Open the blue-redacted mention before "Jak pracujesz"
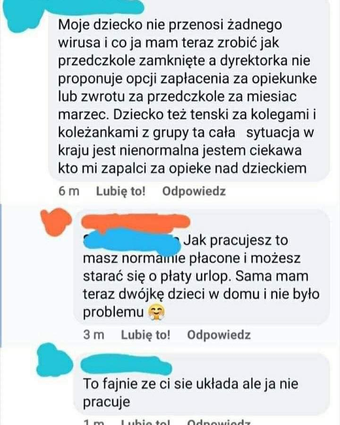The image size is (340, 425). [132, 241]
